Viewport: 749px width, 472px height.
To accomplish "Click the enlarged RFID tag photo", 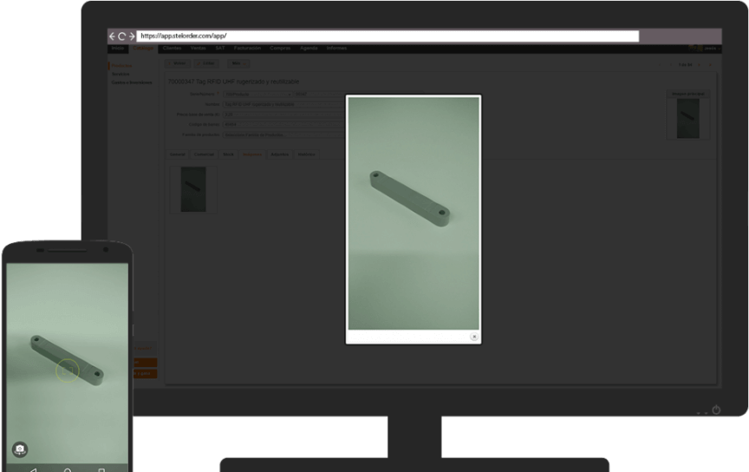I will 414,213.
